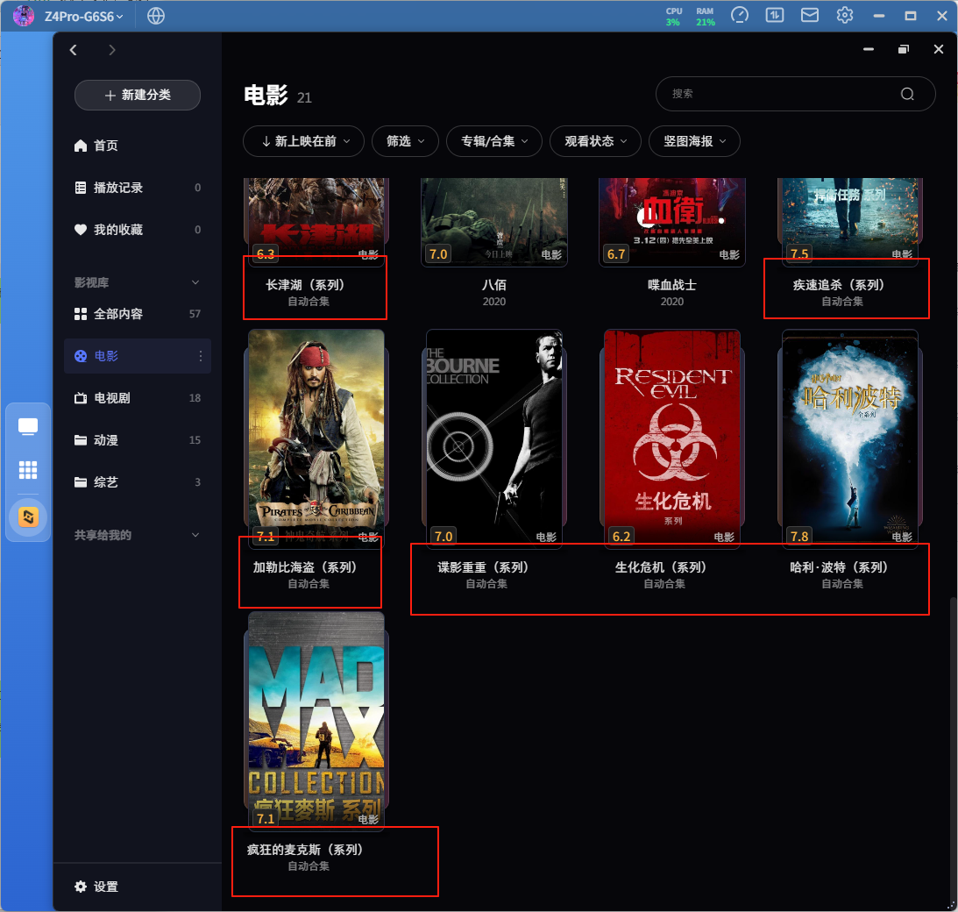Open the app grid icon in left dock
Screen dimensions: 958x912
28,470
